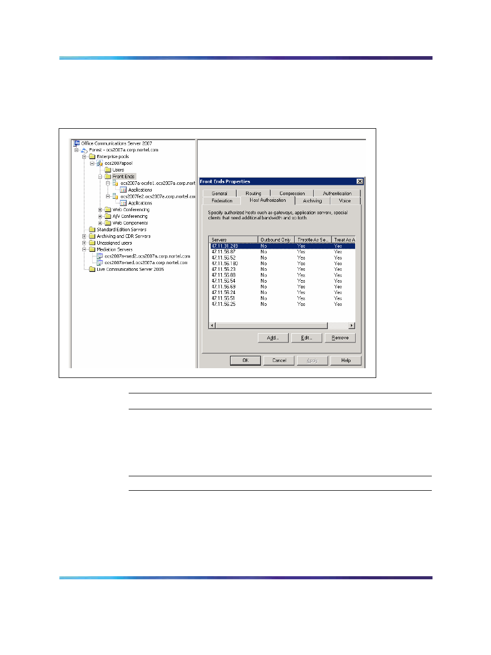Select the Host Authorization tab

point(268,200)
